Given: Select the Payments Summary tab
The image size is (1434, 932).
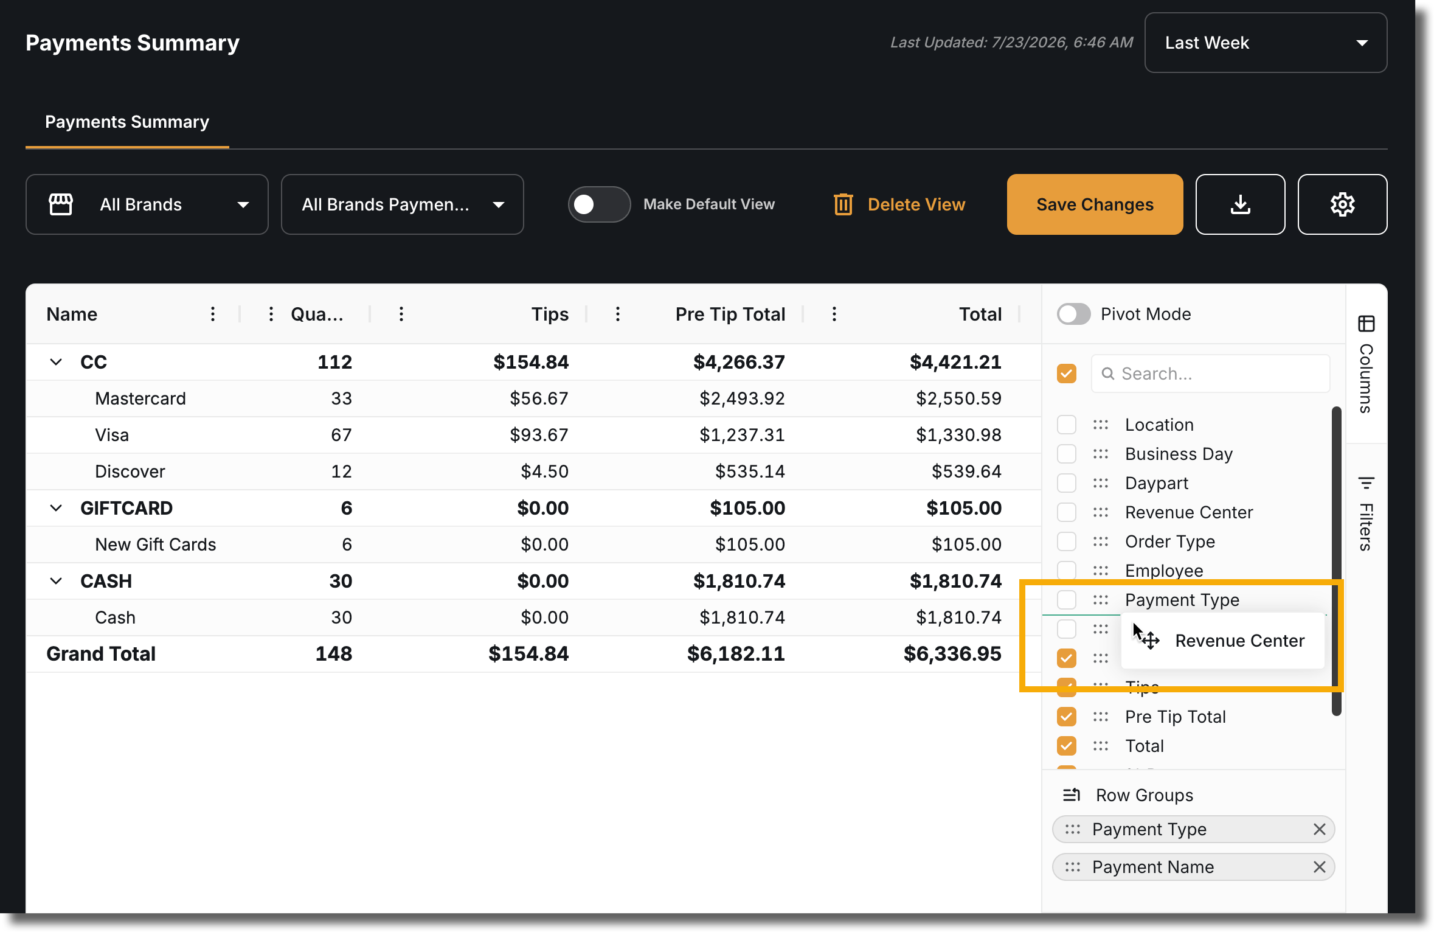Looking at the screenshot, I should tap(127, 122).
